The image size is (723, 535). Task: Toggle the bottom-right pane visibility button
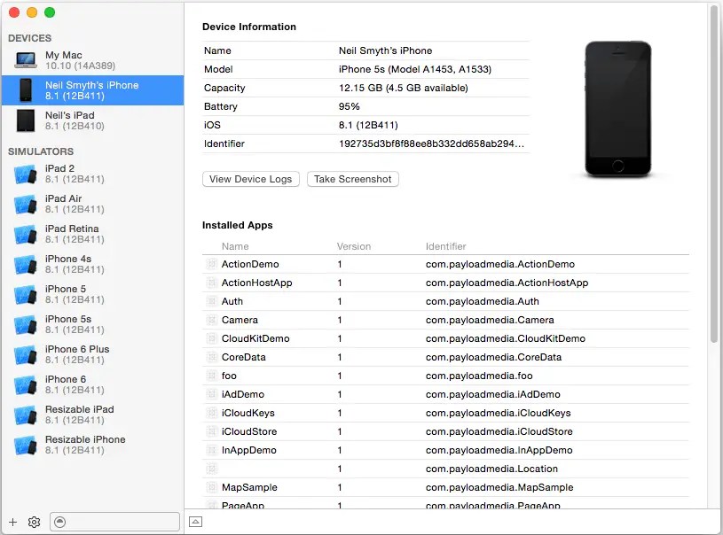coord(195,523)
